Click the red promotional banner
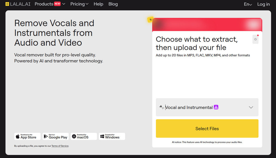Viewport: 276px width, 158px height. (207, 25)
